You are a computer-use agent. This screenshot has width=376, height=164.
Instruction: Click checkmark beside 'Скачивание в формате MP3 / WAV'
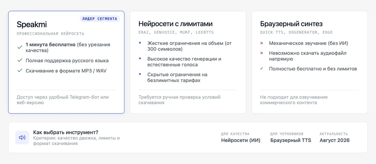pyautogui.click(x=20, y=71)
